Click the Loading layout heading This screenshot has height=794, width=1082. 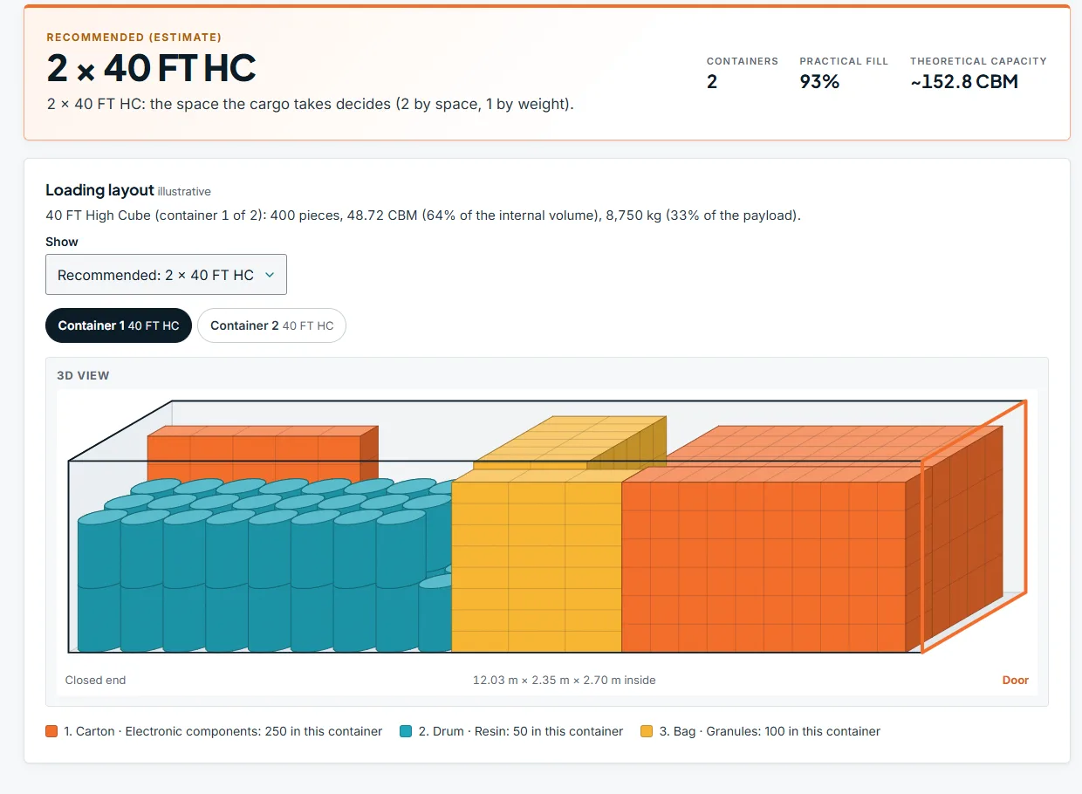tap(99, 190)
